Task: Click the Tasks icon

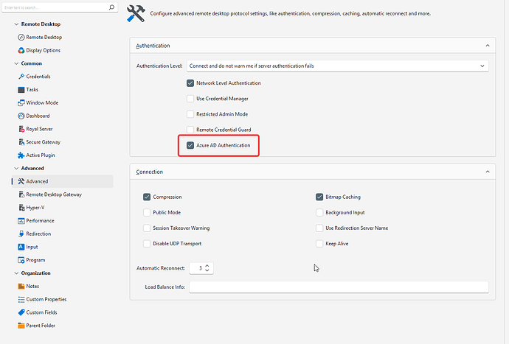Action: pyautogui.click(x=21, y=89)
